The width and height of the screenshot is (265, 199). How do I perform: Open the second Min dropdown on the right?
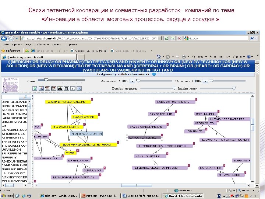click(x=205, y=81)
